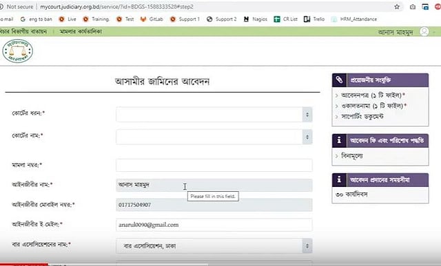The height and width of the screenshot is (266, 441).
Task: Click the আইনজীবীর ই-মেইল field
Action: [214, 225]
